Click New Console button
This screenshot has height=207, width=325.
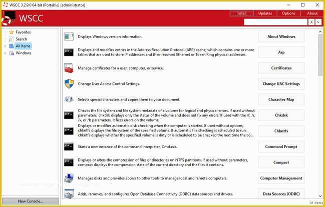(31, 201)
